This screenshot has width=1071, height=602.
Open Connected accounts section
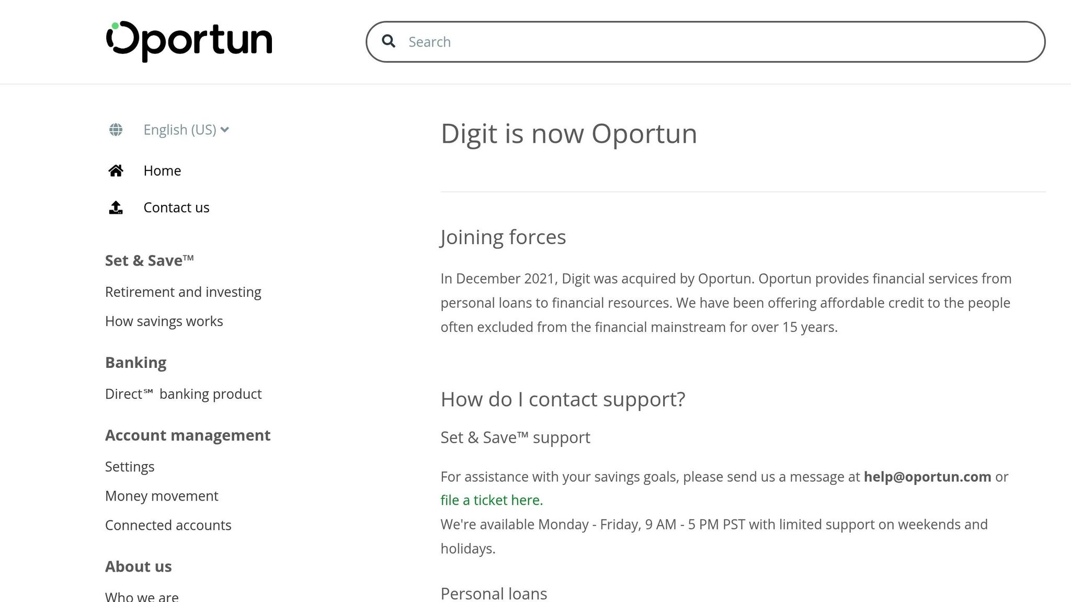tap(168, 525)
